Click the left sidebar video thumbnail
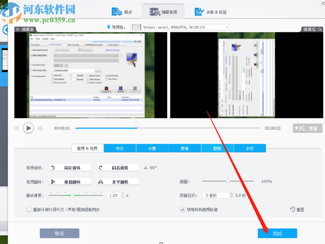This screenshot has height=244, width=325. (x=5, y=60)
